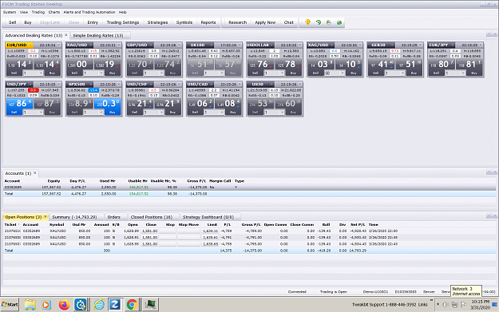Close the XAG/USD rate tile

click(x=360, y=45)
